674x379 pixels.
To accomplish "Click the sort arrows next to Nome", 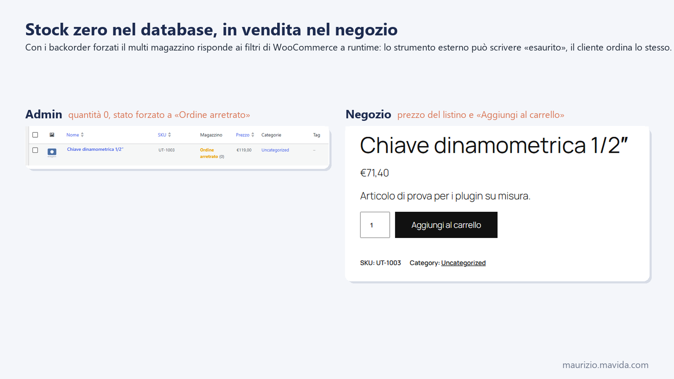I will (x=82, y=135).
